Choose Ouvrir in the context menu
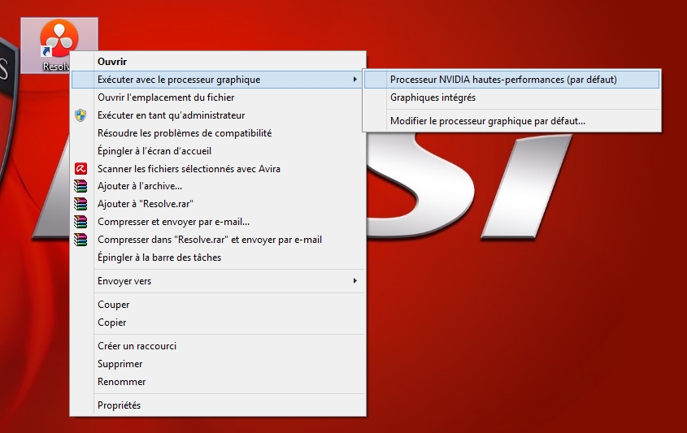This screenshot has height=433, width=687. (x=218, y=62)
